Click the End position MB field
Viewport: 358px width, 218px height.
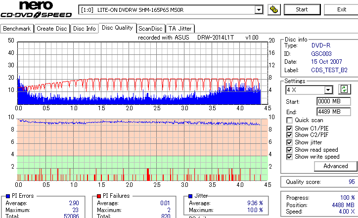tap(334, 112)
